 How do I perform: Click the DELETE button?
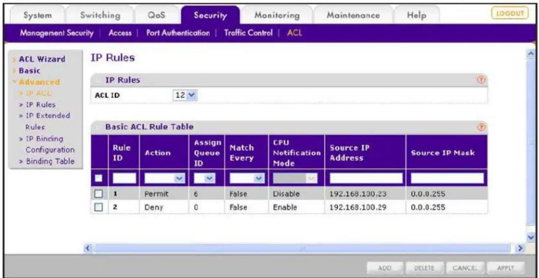click(424, 267)
